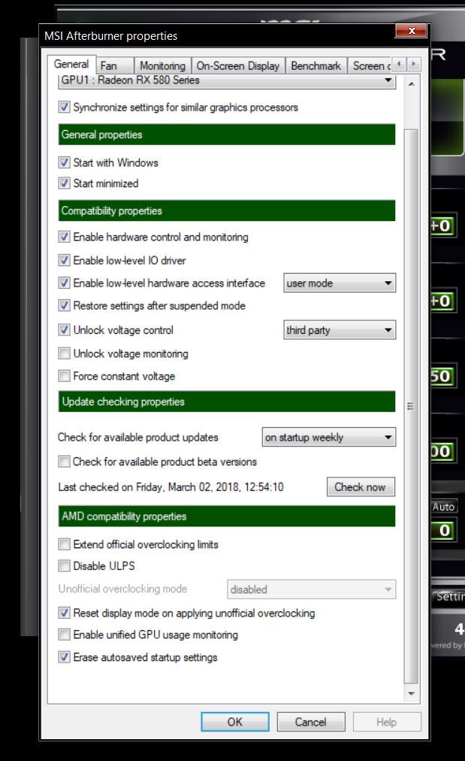Enable Disable ULPS checkbox
Image resolution: width=465 pixels, height=761 pixels.
coord(64,565)
